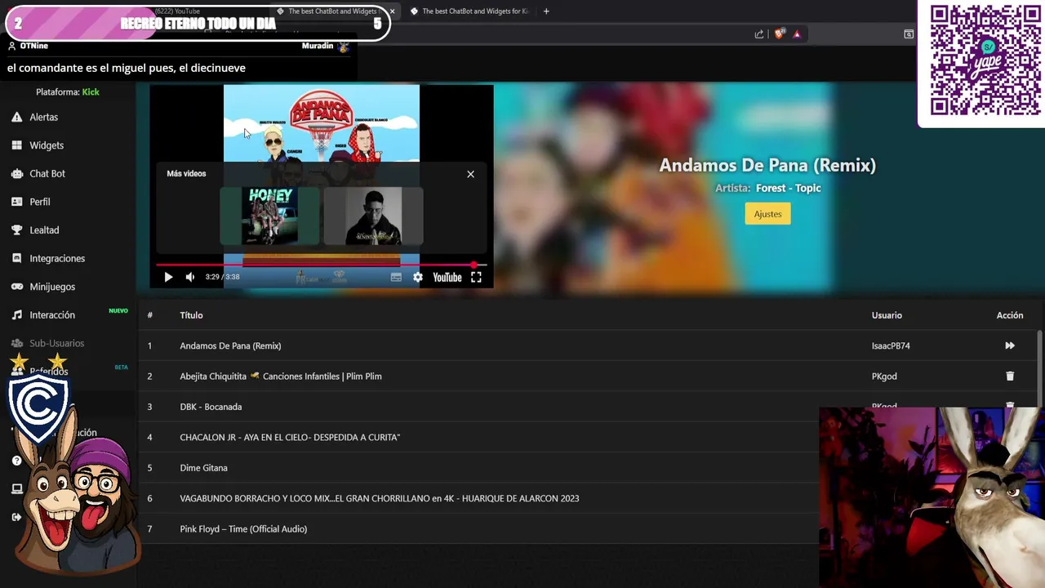Click the Usuario column header
This screenshot has width=1045, height=588.
click(887, 315)
